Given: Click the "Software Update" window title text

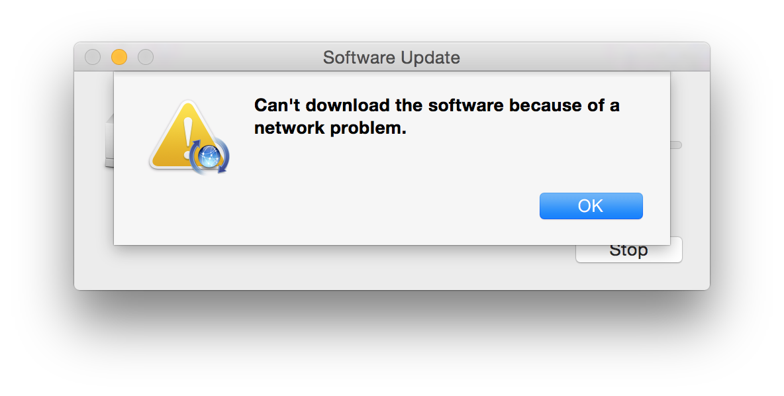Looking at the screenshot, I should (x=391, y=58).
